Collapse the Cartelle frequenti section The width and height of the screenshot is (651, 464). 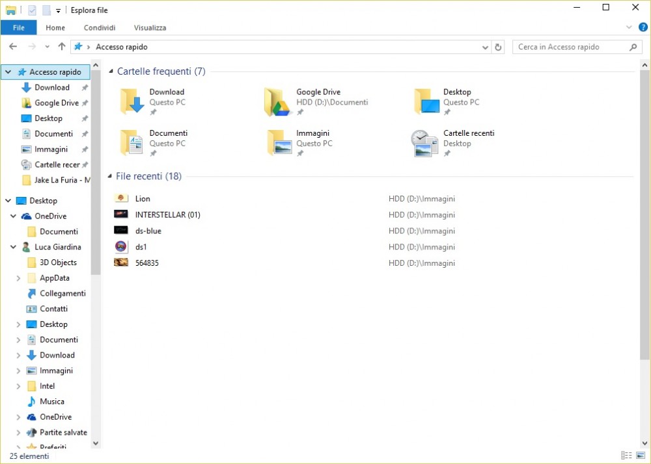[111, 71]
